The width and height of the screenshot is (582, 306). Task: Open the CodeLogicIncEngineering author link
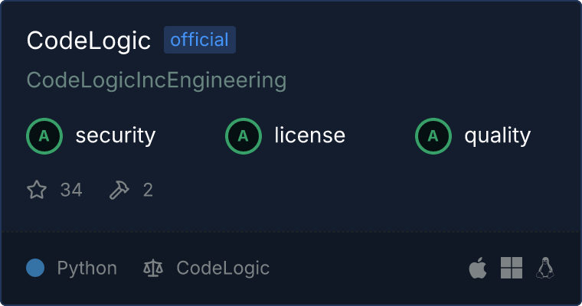[x=156, y=80]
